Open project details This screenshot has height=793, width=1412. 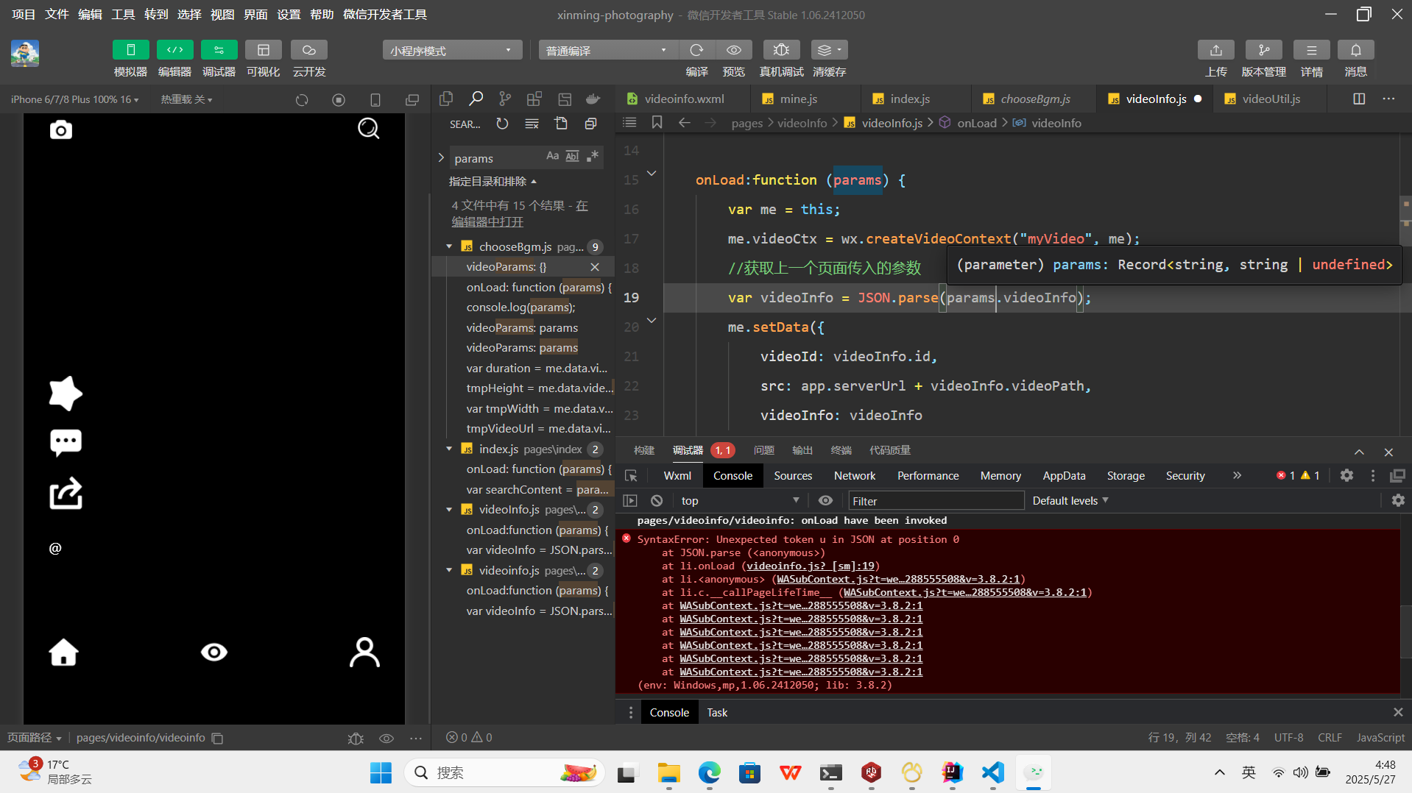[x=1311, y=50]
